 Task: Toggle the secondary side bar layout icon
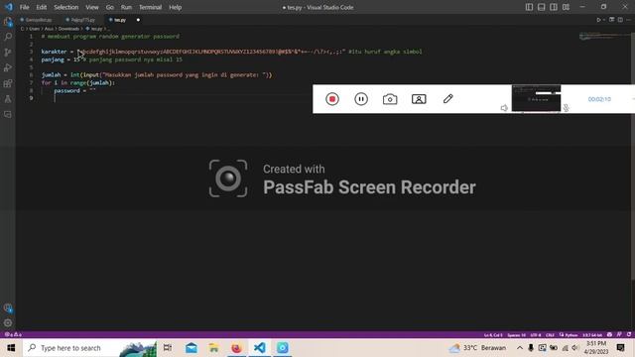pyautogui.click(x=554, y=7)
